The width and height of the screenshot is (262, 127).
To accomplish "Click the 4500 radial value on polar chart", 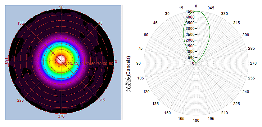I will click(190, 11).
